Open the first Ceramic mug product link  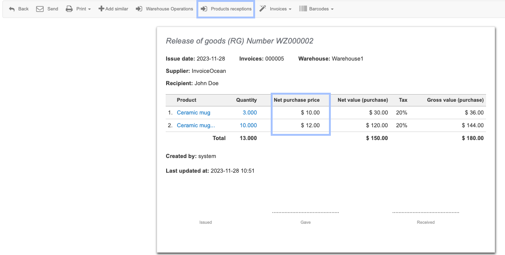[x=194, y=113]
